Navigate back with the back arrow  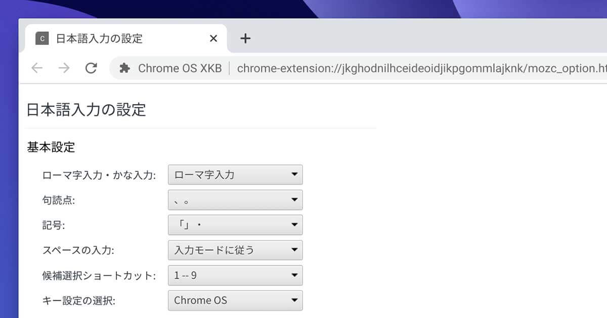(36, 68)
